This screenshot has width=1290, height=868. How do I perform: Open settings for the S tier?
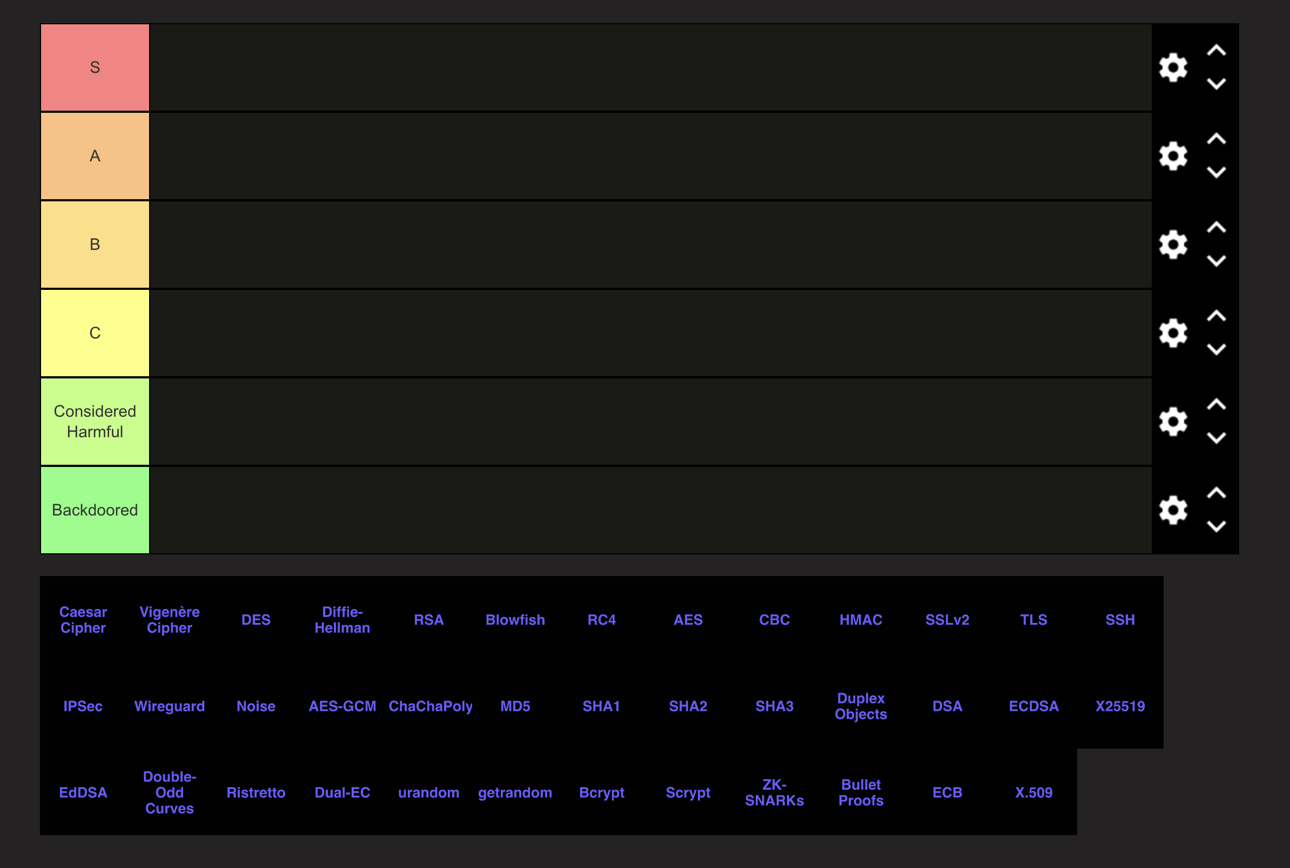coord(1173,67)
